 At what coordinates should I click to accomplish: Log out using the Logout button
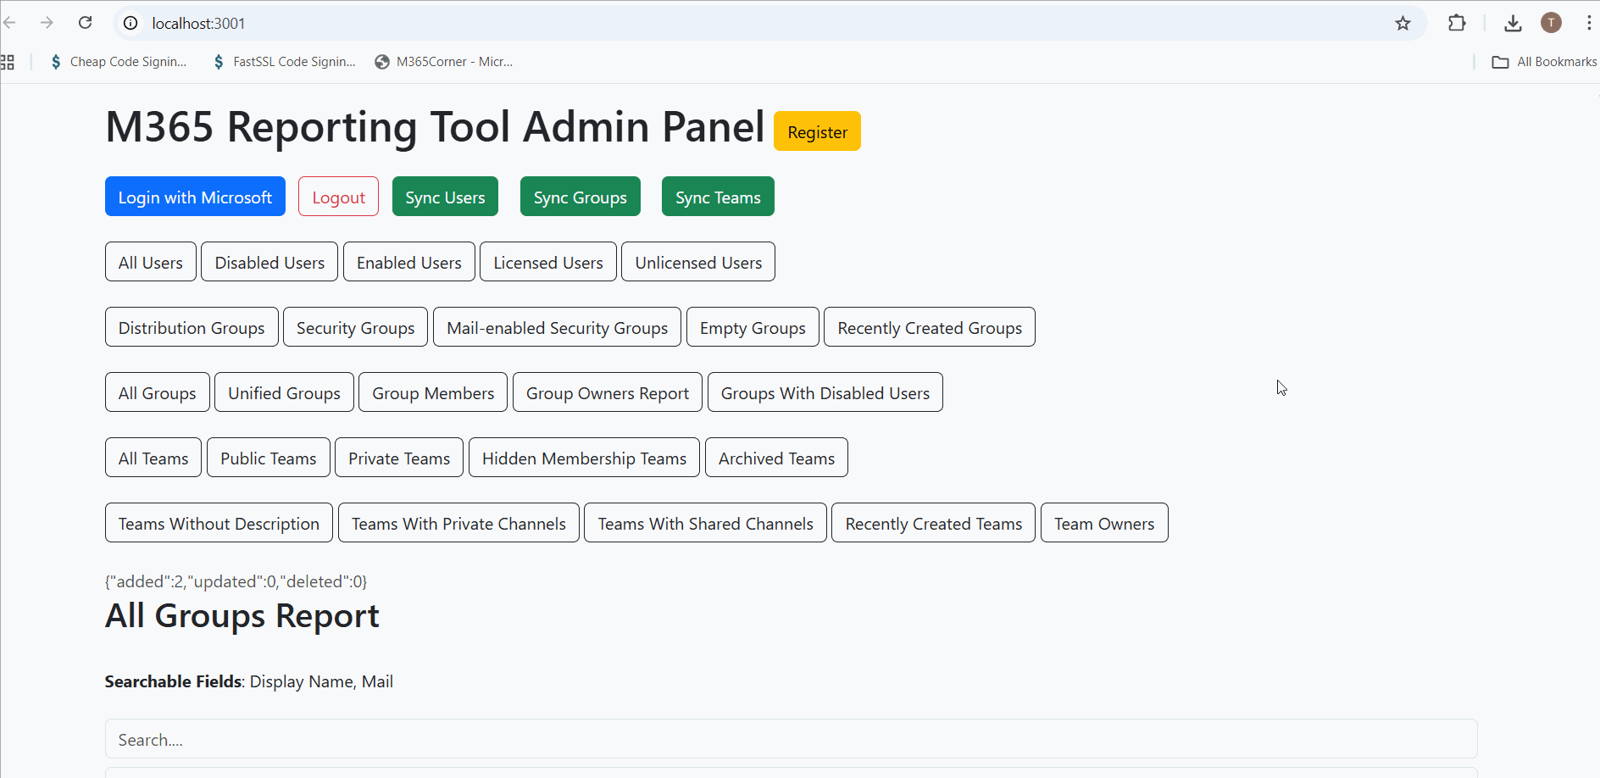tap(338, 197)
